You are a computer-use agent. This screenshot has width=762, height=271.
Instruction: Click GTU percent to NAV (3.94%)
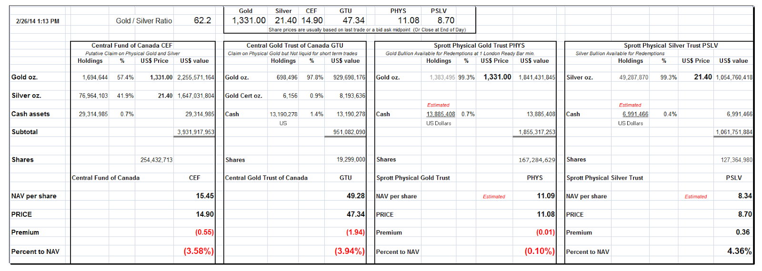click(x=350, y=251)
